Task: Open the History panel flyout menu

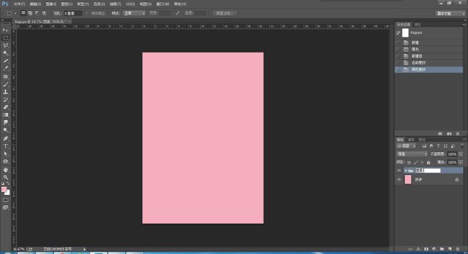Action: coord(464,25)
